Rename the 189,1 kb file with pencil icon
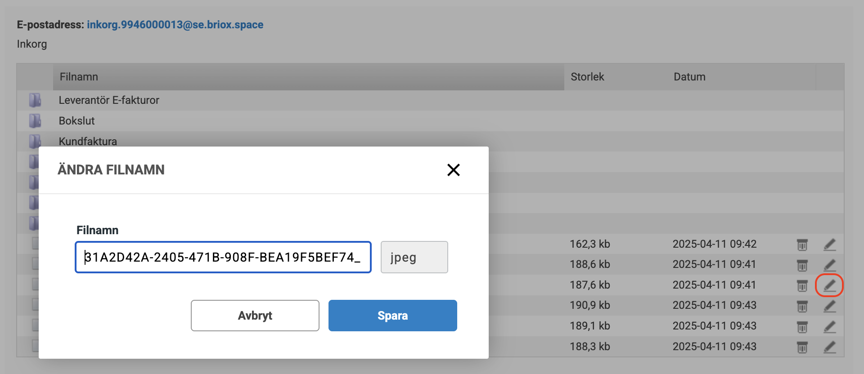864x374 pixels. (830, 326)
